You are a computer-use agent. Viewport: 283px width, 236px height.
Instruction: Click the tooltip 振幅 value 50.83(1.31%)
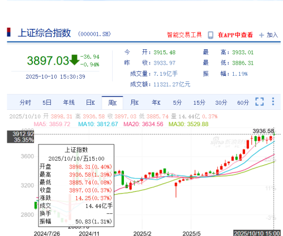point(93,221)
